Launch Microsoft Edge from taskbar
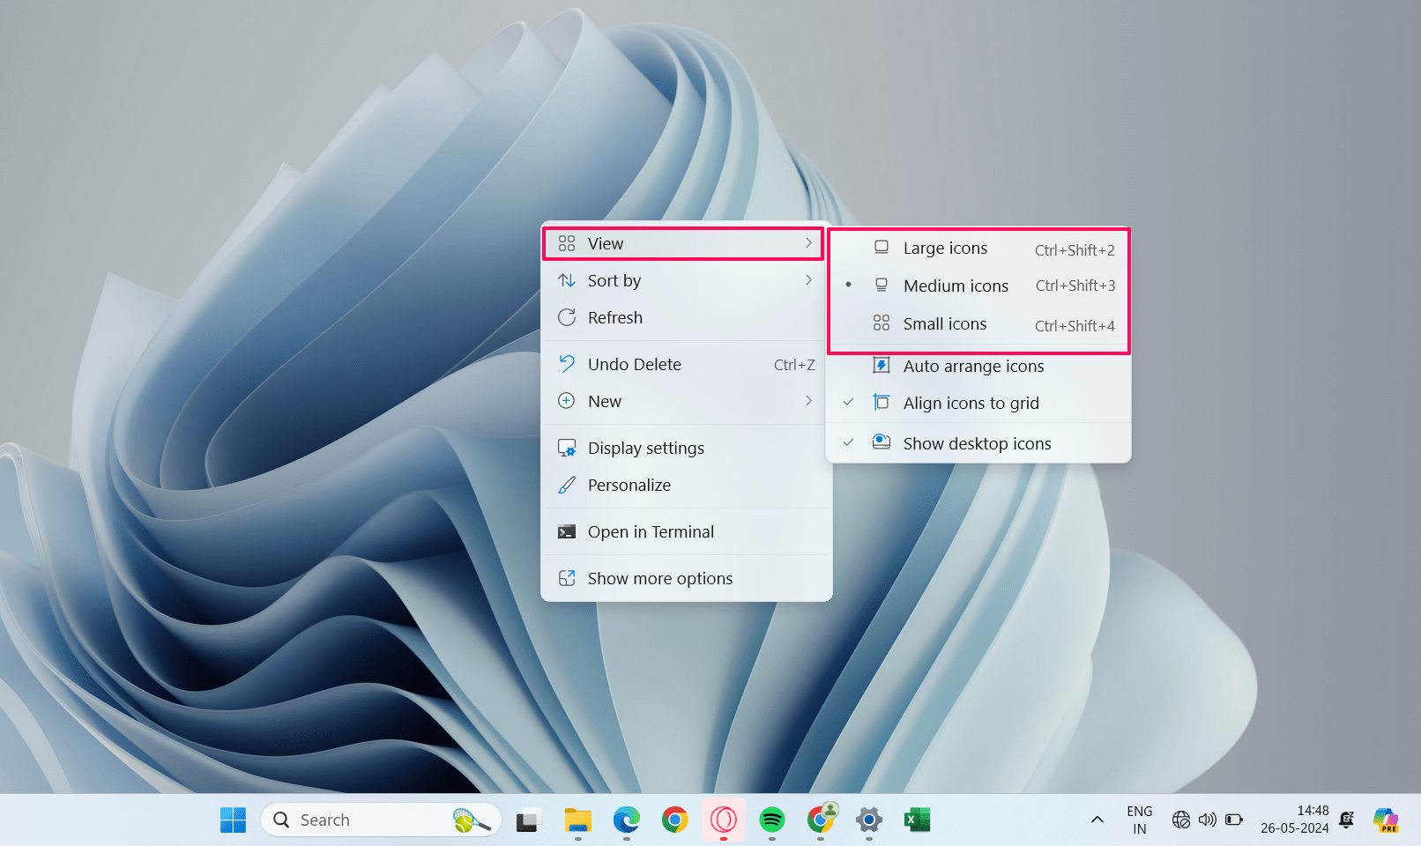1421x846 pixels. (627, 820)
